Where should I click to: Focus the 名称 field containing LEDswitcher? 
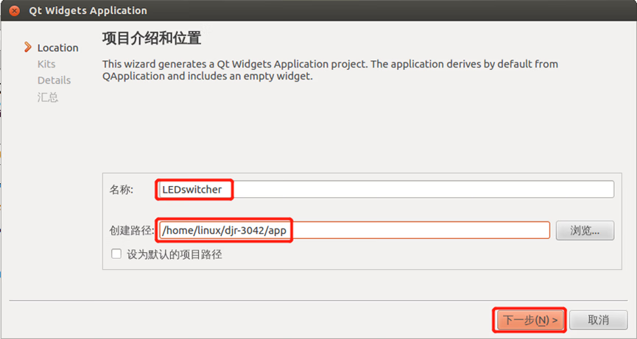coord(386,190)
